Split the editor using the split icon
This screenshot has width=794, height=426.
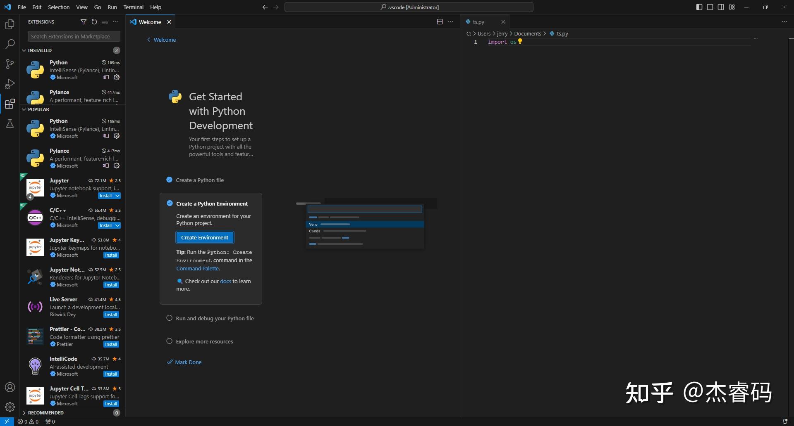(x=439, y=21)
